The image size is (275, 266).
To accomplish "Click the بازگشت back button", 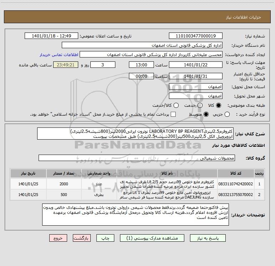I will click(82, 238).
